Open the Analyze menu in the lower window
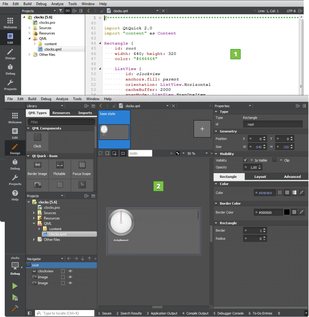The image size is (309, 317). [x=62, y=99]
